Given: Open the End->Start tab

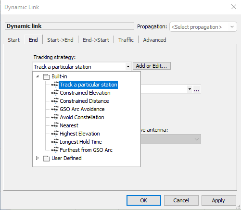Looking at the screenshot, I should point(96,40).
